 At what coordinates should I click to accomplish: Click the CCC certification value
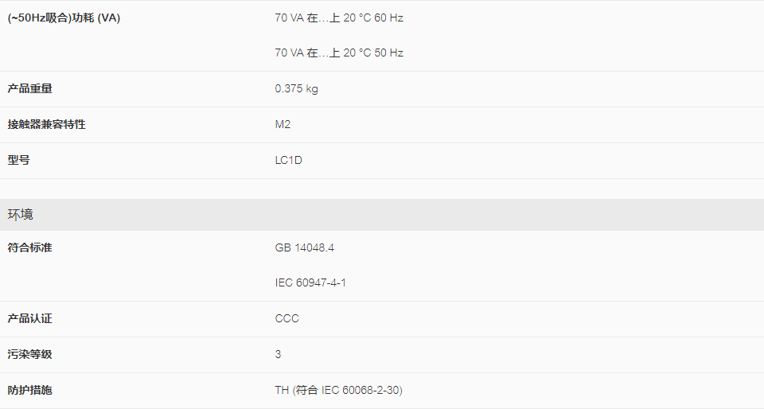[287, 319]
